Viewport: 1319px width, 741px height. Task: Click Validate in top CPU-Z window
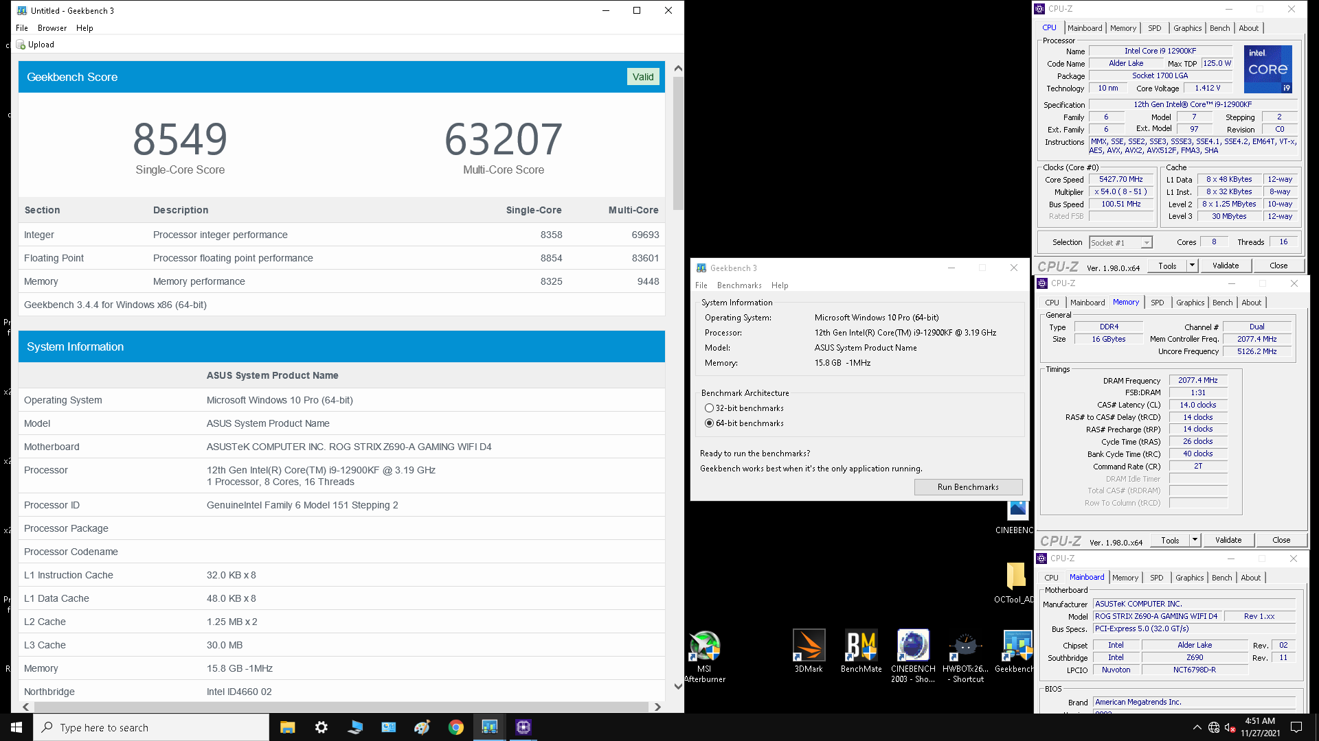click(x=1226, y=266)
